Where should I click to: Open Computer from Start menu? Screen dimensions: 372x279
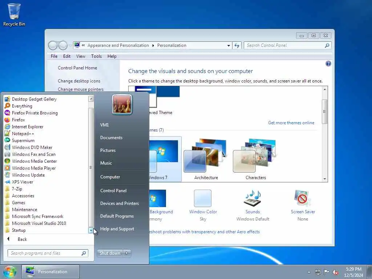[x=110, y=177]
